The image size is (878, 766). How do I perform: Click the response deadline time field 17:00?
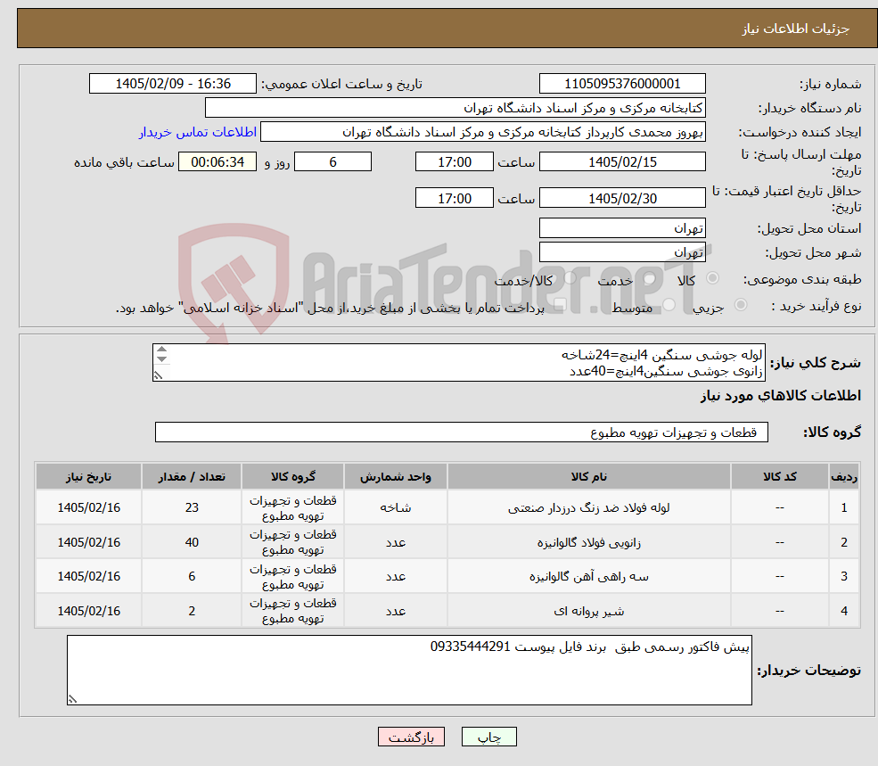(x=454, y=162)
